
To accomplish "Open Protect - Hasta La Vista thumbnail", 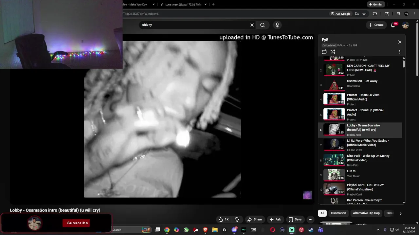I will coord(334,99).
